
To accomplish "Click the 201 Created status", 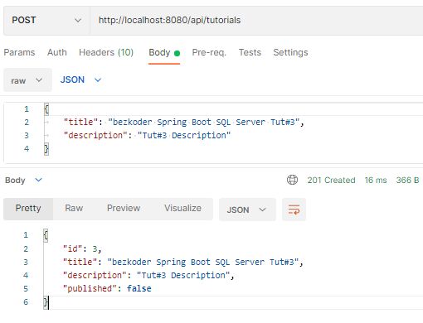I will [x=331, y=181].
